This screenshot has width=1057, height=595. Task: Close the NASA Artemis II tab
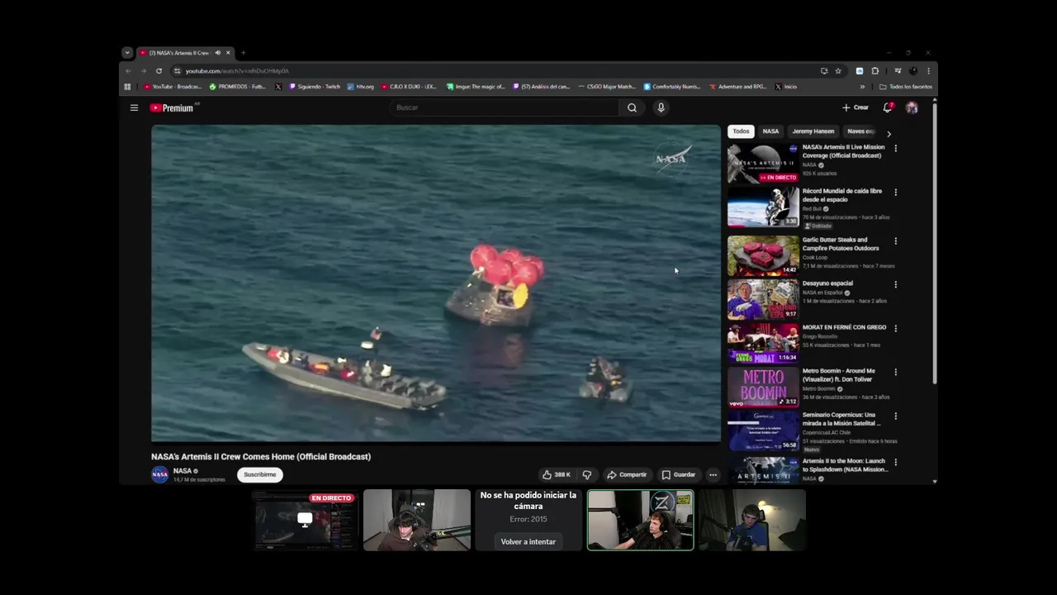point(229,53)
